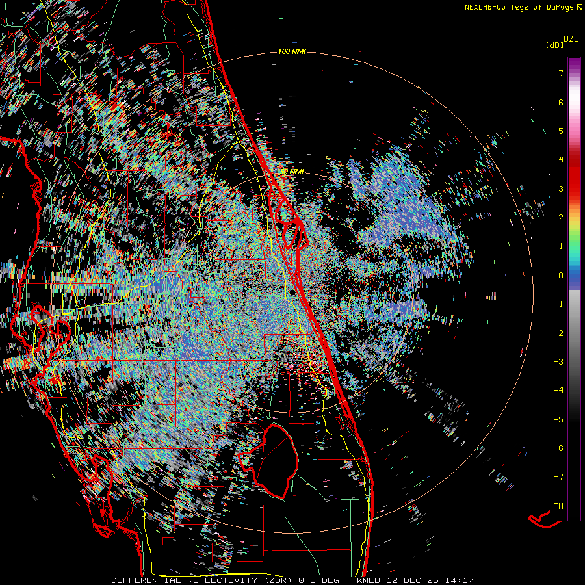Select the positive 3 scale label
Viewport: 585px width, 585px height.
pos(561,188)
